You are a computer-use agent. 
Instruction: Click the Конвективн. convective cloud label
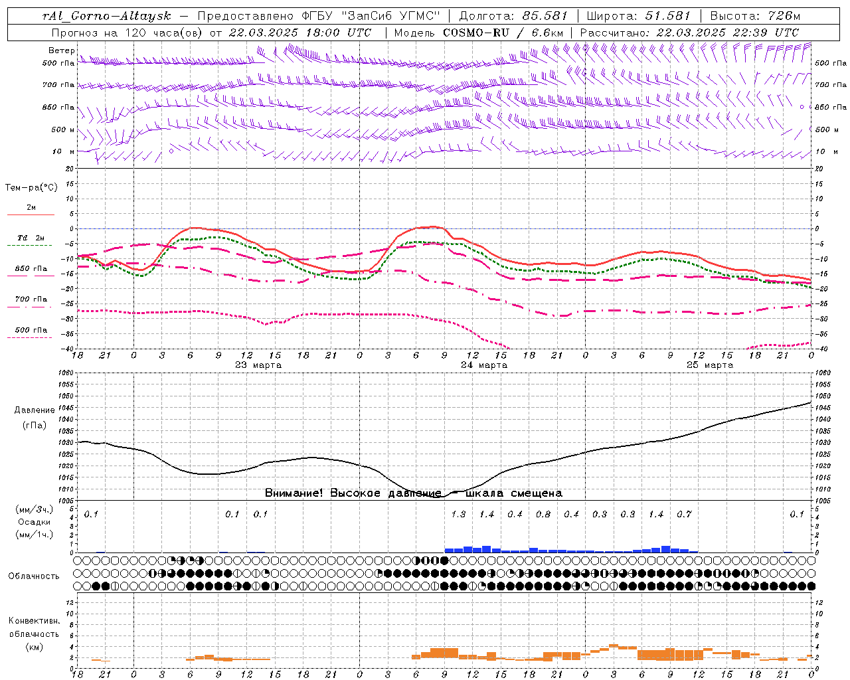coord(34,621)
